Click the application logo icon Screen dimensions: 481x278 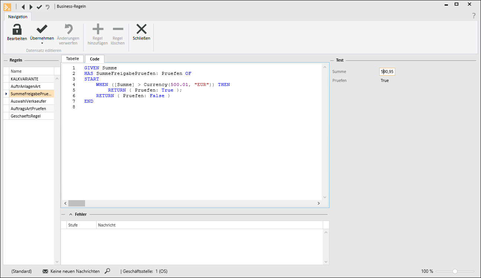(7, 7)
